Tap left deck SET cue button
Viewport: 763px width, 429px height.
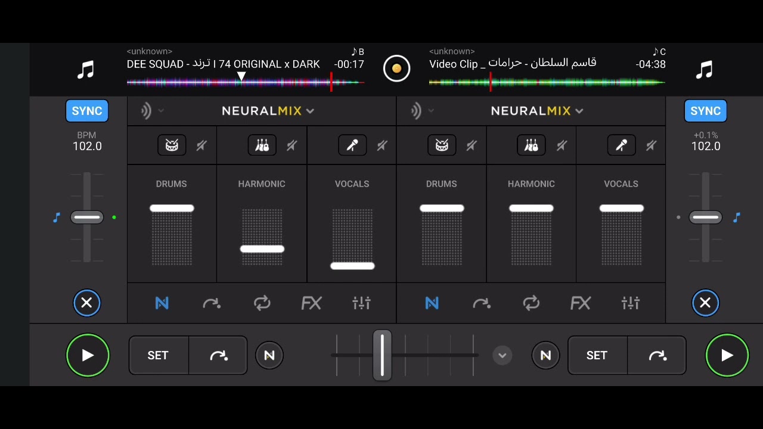(158, 356)
